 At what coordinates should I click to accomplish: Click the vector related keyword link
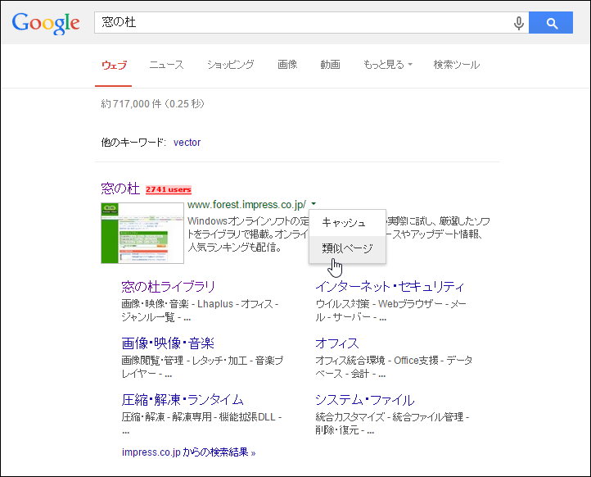pos(187,143)
